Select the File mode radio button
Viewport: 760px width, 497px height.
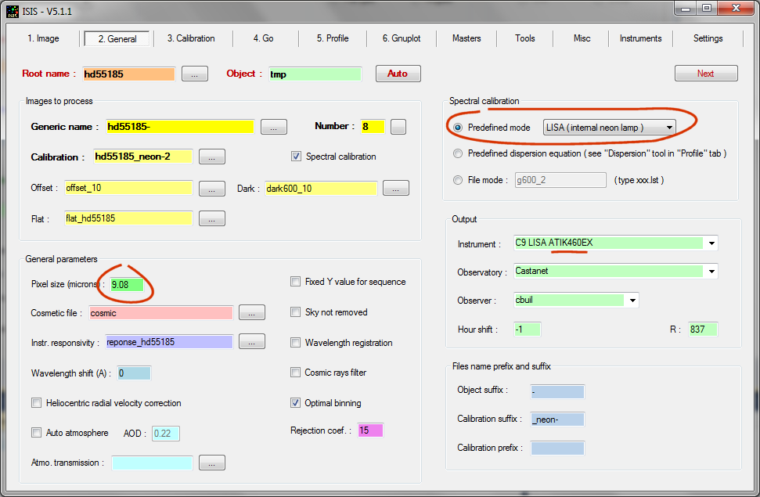[x=458, y=180]
